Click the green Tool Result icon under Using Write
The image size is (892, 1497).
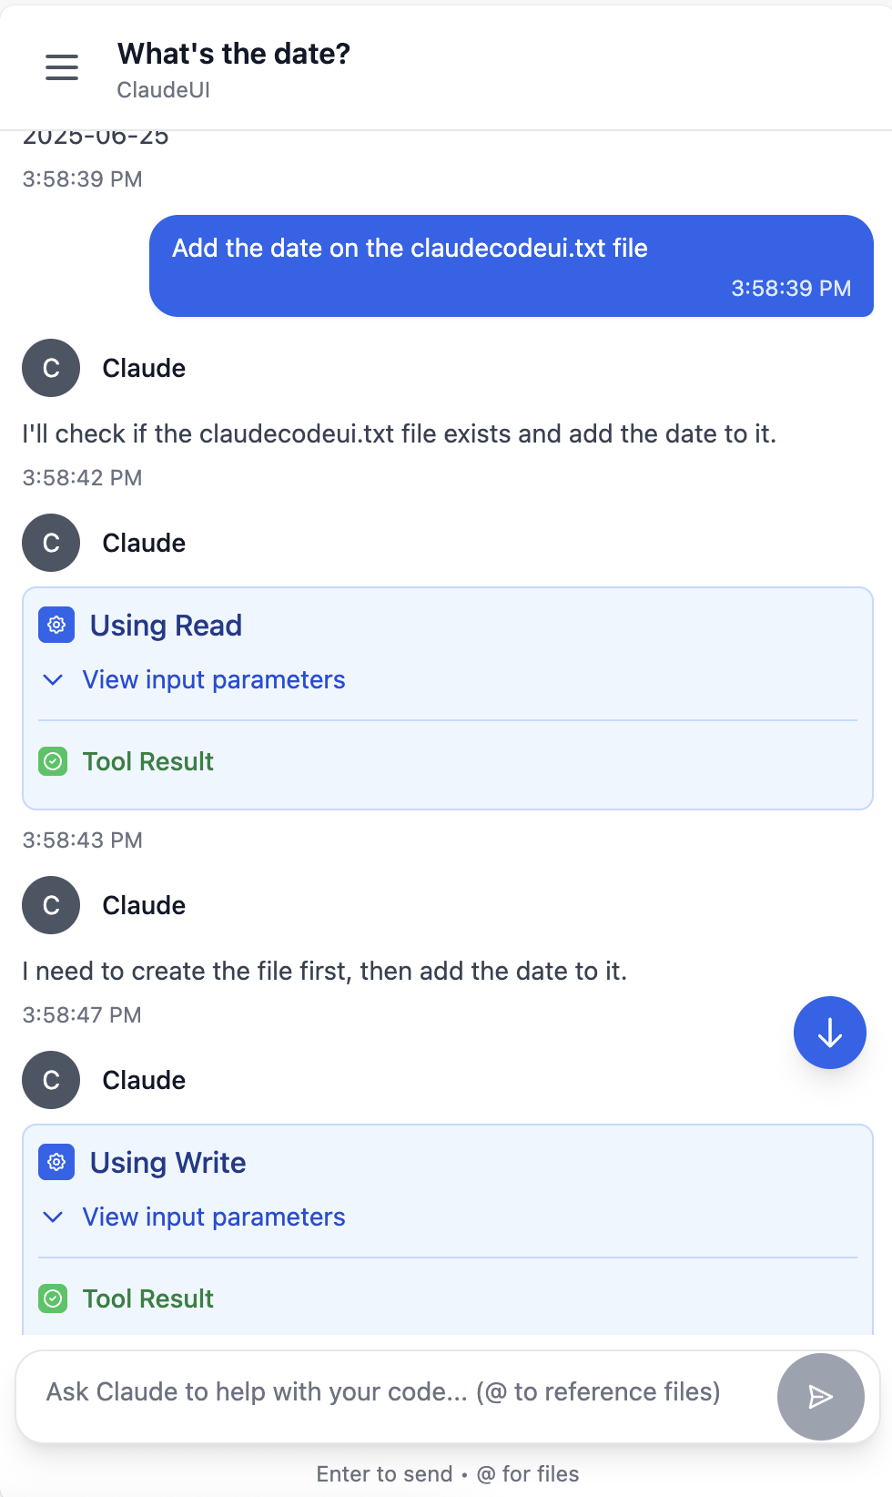pyautogui.click(x=53, y=1298)
